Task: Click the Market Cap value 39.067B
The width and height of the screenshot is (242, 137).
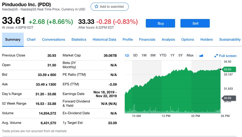Action: point(110,55)
